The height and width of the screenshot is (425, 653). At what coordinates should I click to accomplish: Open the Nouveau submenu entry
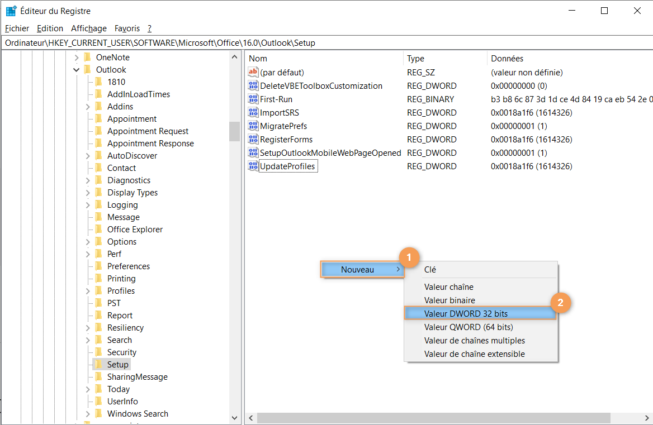point(362,270)
